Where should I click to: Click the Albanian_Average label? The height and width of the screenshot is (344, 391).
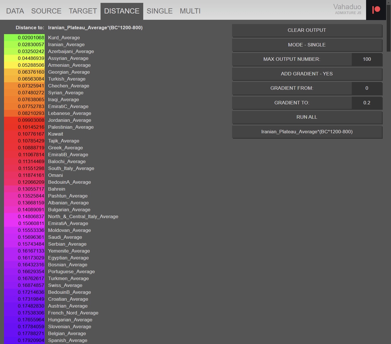click(68, 203)
